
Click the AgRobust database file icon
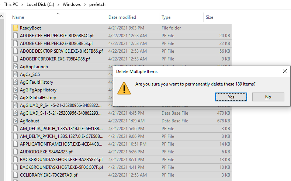point(15,121)
